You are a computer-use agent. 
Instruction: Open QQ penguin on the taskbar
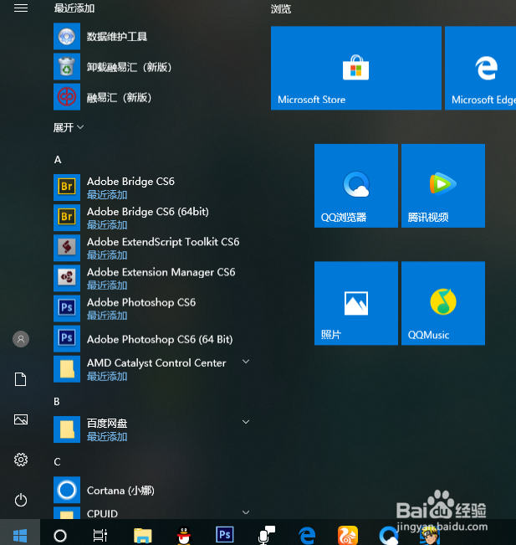[x=184, y=535]
